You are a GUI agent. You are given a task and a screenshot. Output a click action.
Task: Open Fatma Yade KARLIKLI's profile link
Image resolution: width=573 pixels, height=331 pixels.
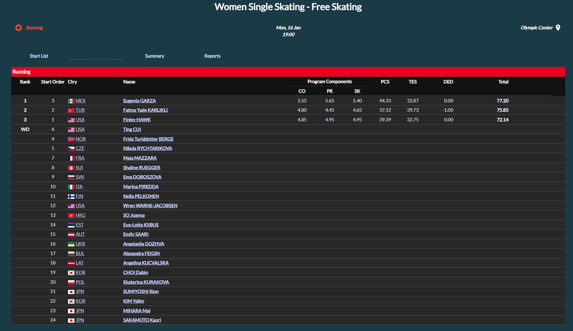coord(145,110)
